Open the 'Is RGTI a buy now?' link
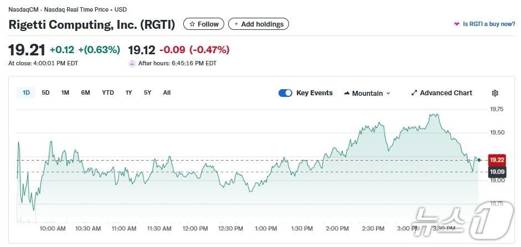Image resolution: width=521 pixels, height=247 pixels. coord(489,24)
